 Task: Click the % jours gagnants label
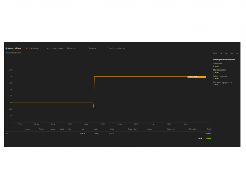pyautogui.click(x=220, y=76)
